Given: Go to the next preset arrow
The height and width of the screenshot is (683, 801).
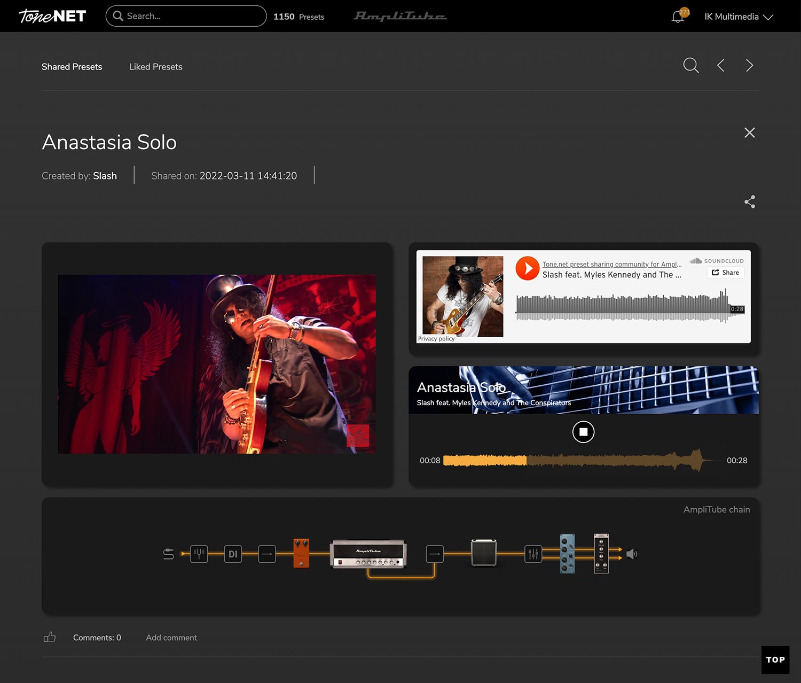Looking at the screenshot, I should click(x=749, y=66).
